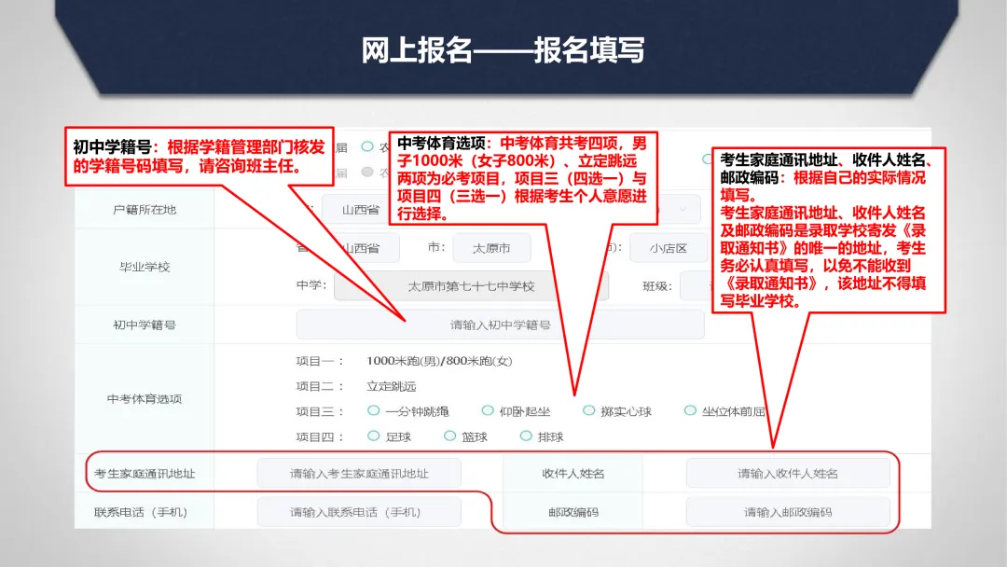Choose 掷实心球 as the 项目三 event

tap(589, 409)
